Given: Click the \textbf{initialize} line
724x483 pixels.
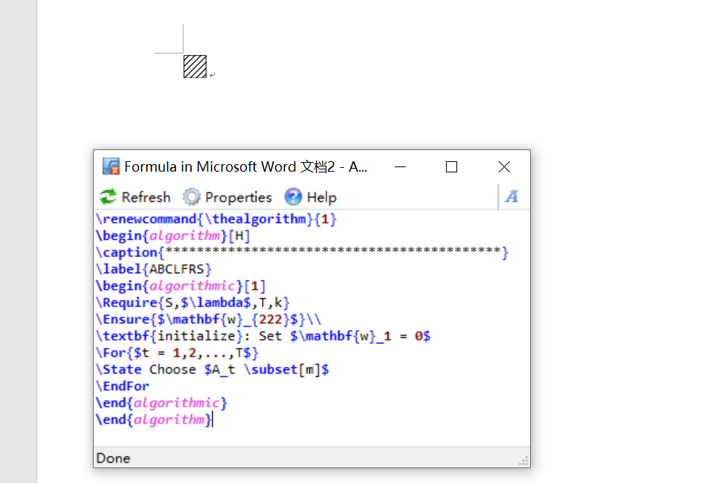Looking at the screenshot, I should 263,336.
